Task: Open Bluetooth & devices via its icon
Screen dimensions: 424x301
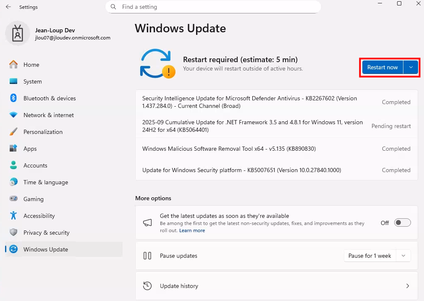Action: pyautogui.click(x=13, y=98)
